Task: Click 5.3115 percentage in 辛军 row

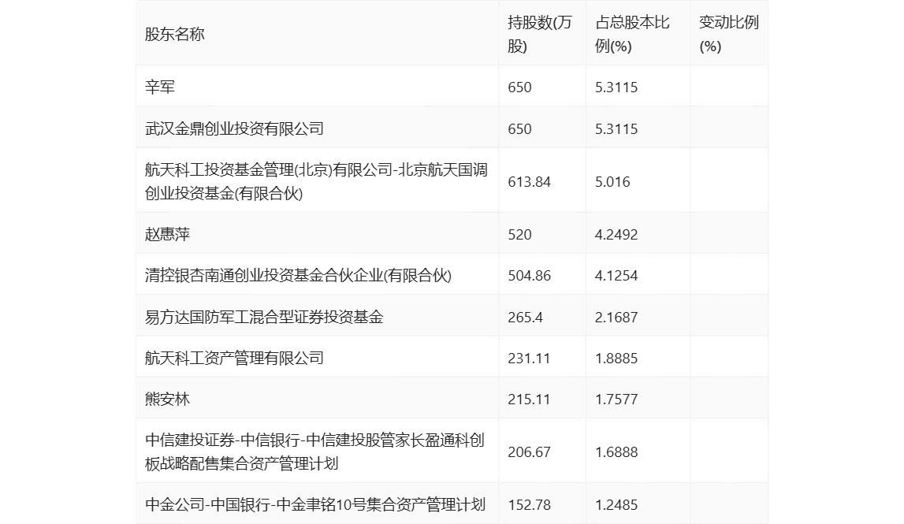Action: click(x=616, y=87)
